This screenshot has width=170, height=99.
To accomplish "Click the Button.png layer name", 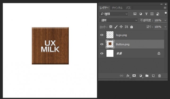I will (x=123, y=44).
